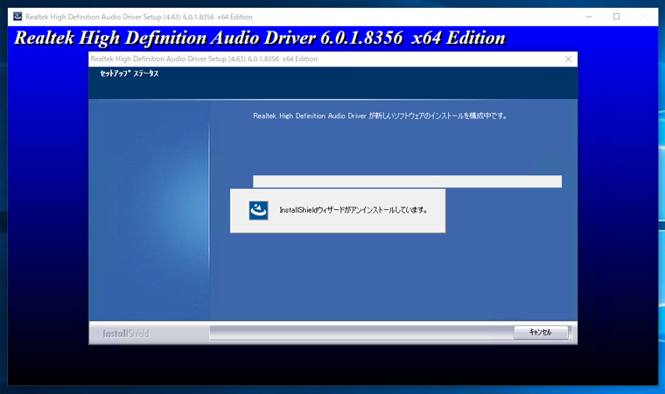The height and width of the screenshot is (394, 665).
Task: Click the large Realtek Audio Driver banner title
Action: [x=260, y=38]
